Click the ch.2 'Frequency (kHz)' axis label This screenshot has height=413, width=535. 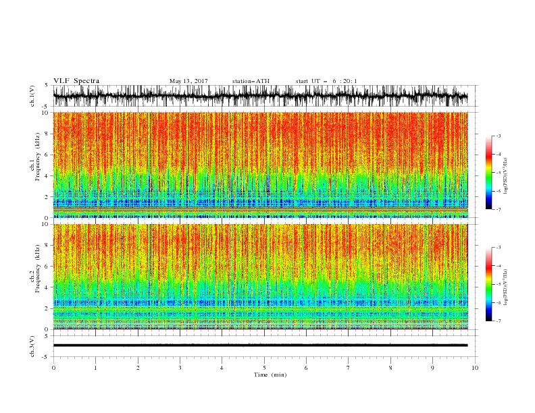[x=38, y=269]
